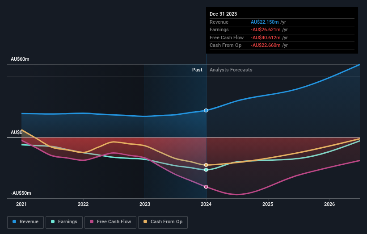Click the -AU$40.612m free cash flow value
The image size is (367, 234).
point(266,38)
